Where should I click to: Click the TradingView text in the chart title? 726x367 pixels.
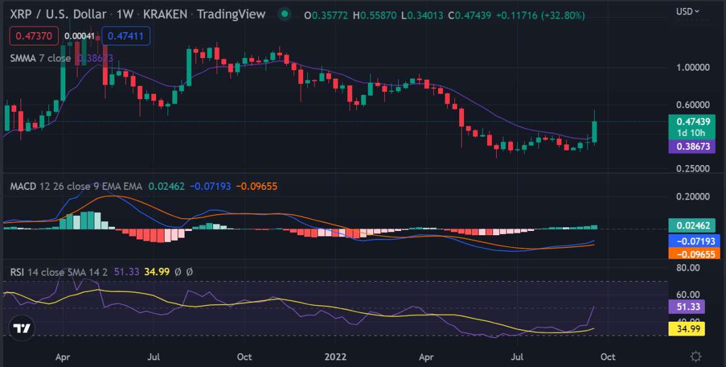232,15
